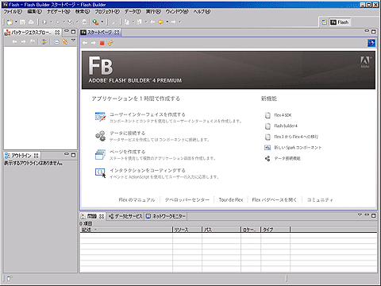Screen dimensions: 381x286
Task: Open ユーザーインターフェイスを作成する tutorial link
Action: 148,114
